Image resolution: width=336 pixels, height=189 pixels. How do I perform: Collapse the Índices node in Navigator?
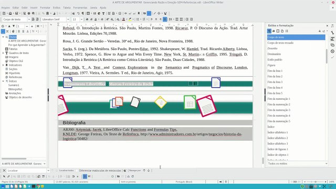tap(3, 81)
